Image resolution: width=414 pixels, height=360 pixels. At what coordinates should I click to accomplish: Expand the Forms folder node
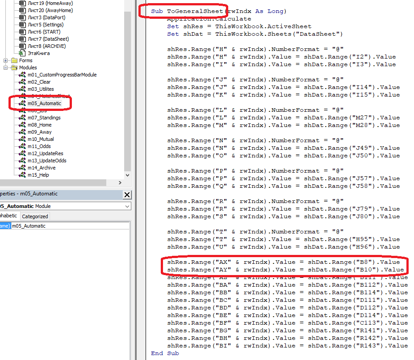tap(6, 60)
